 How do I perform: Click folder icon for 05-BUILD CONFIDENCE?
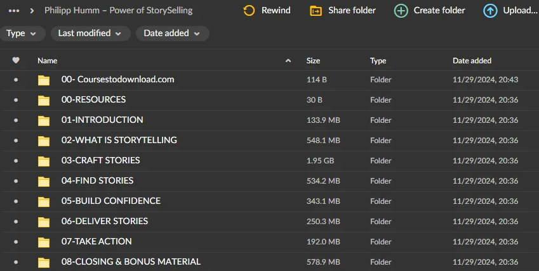point(44,201)
